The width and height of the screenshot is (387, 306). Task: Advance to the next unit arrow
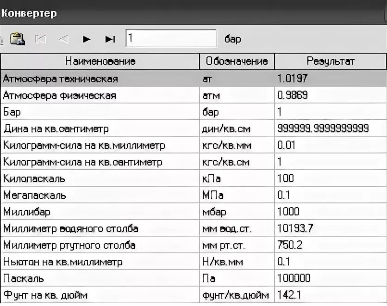(x=87, y=39)
